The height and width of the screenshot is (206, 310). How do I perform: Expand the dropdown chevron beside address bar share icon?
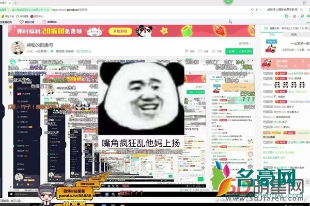261,9
